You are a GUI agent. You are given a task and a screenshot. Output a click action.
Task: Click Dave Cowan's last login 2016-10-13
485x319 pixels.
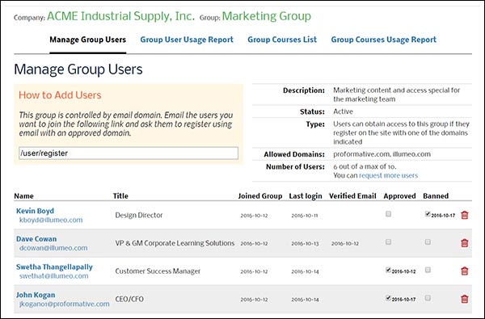[x=305, y=244]
